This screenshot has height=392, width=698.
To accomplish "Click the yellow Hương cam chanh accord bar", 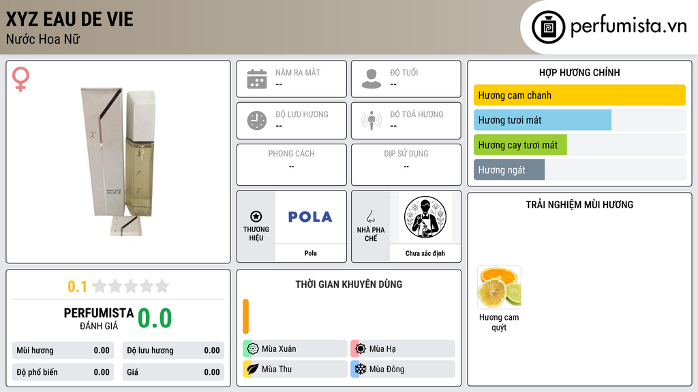I will tap(579, 95).
